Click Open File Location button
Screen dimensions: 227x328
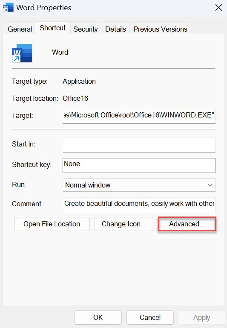pos(52,224)
